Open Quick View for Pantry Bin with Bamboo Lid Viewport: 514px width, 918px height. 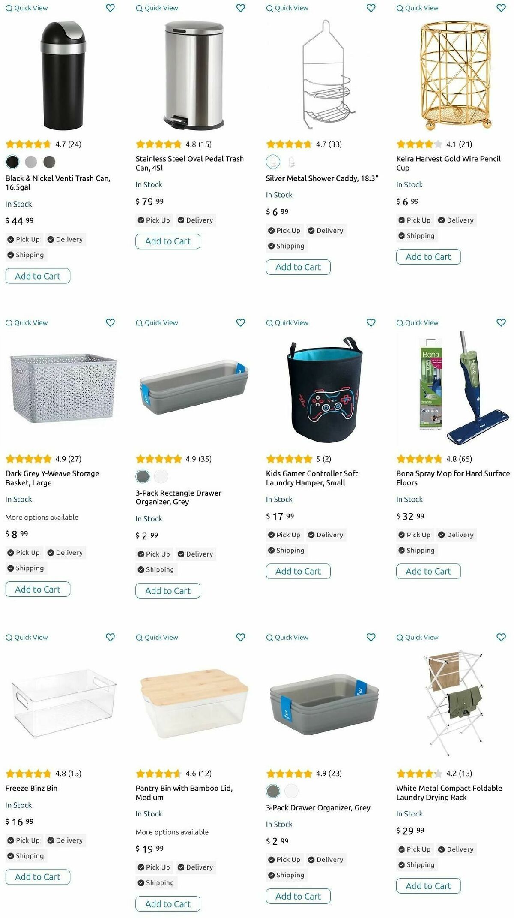[157, 638]
